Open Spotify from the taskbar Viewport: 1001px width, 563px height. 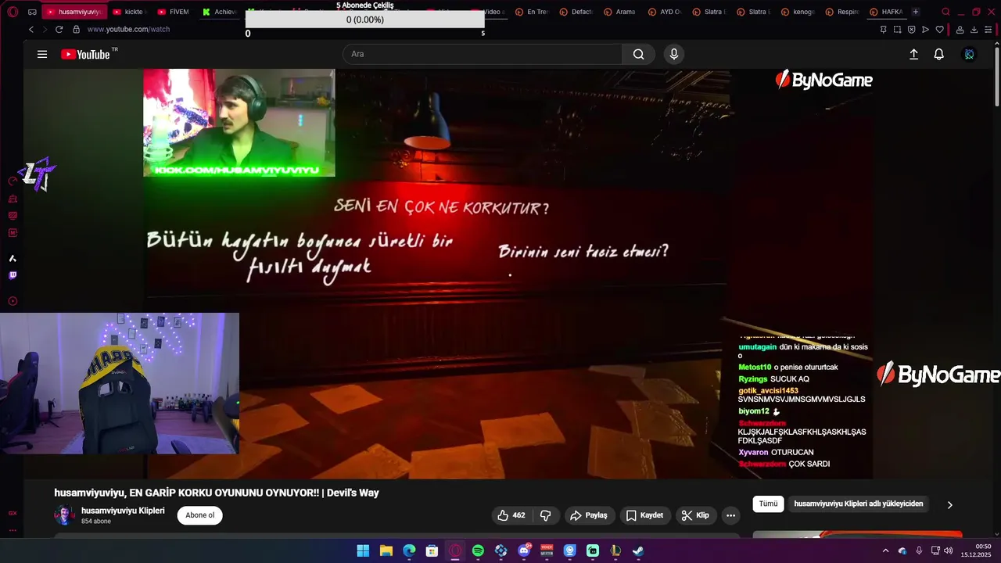click(x=478, y=550)
